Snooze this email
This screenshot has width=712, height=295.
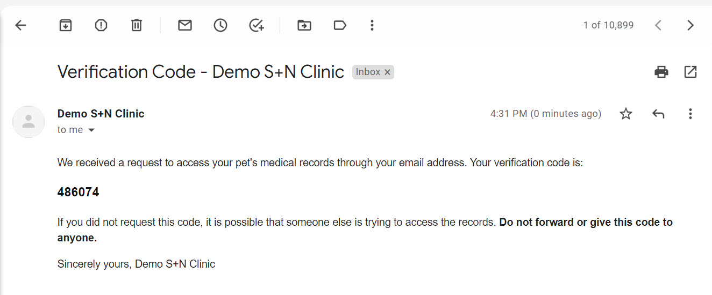point(220,25)
